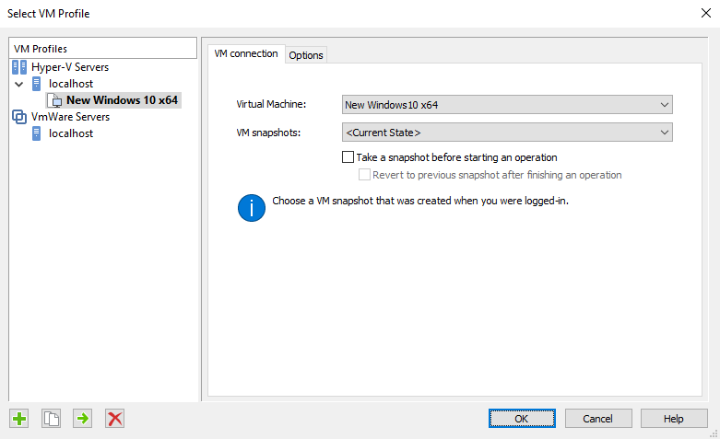Click the New Windows 10 x64 VM icon

click(55, 100)
